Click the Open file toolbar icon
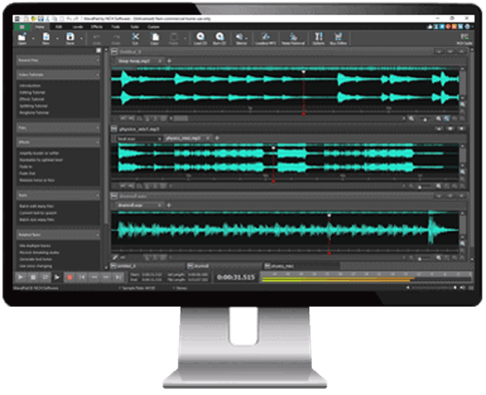The width and height of the screenshot is (486, 395). 22,39
